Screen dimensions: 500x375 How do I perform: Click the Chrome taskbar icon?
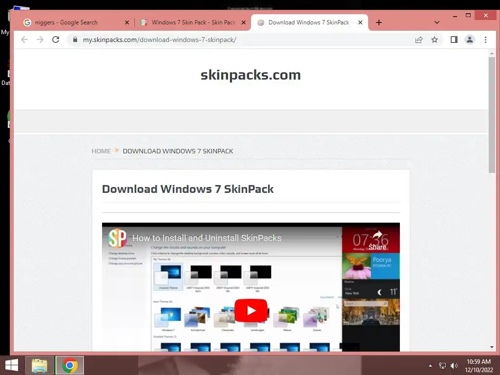point(70,365)
